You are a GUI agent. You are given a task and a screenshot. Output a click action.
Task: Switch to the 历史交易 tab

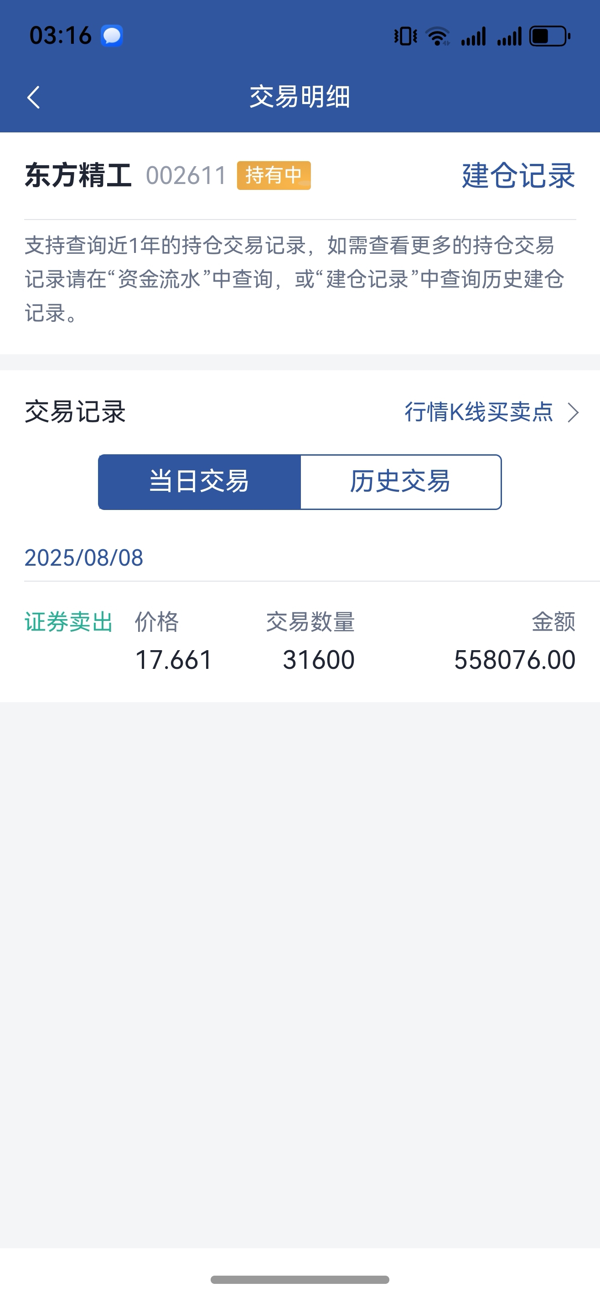[400, 482]
